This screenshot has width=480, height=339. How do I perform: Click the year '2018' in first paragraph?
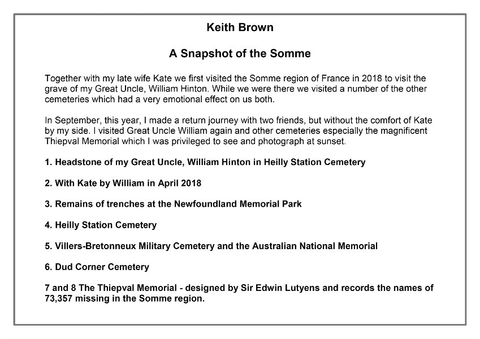(372, 79)
